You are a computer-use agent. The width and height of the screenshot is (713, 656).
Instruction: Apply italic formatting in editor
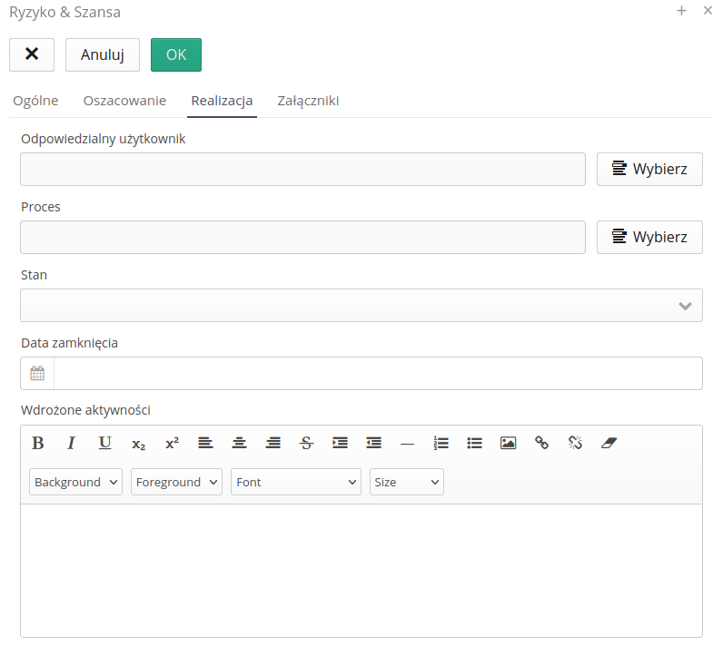(x=71, y=443)
